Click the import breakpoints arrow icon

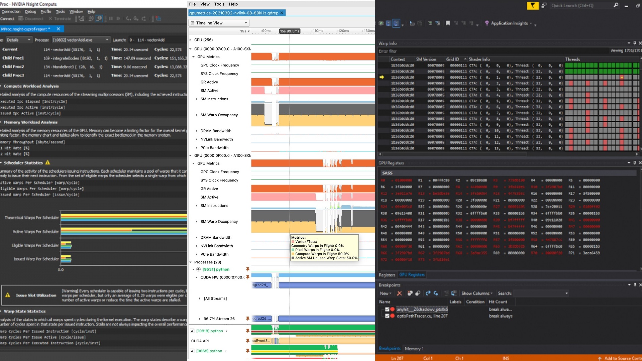(436, 293)
